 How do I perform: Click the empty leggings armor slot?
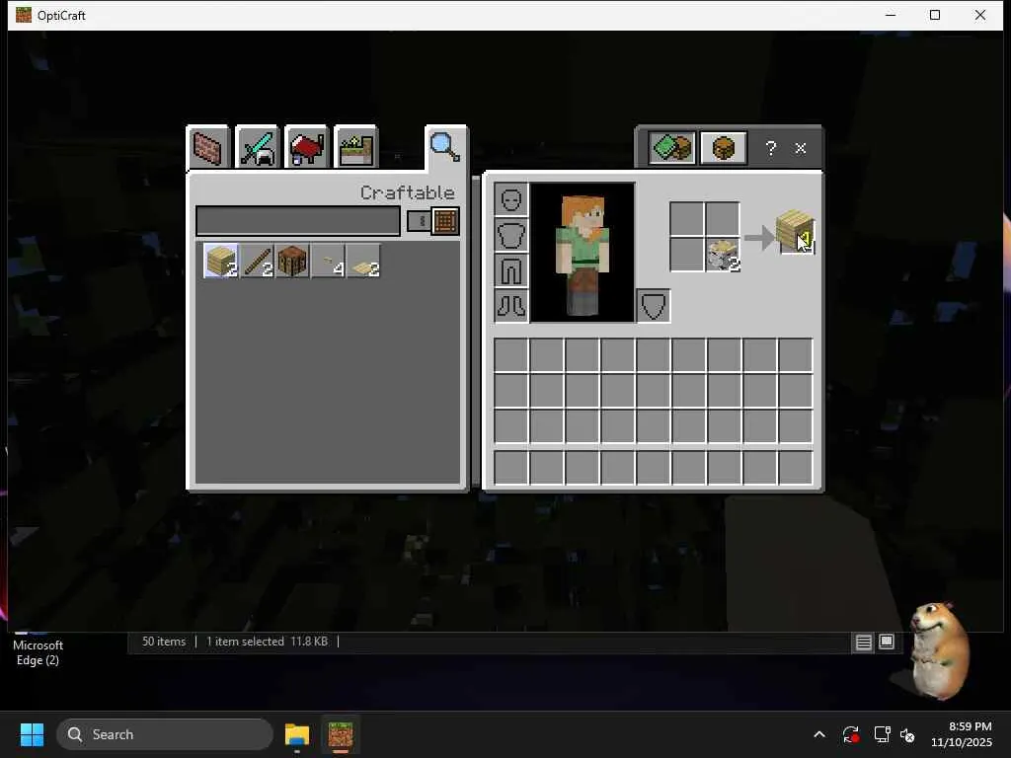[511, 270]
